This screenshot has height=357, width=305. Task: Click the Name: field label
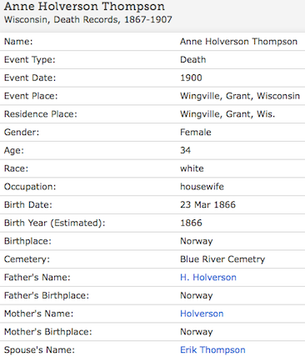18,42
